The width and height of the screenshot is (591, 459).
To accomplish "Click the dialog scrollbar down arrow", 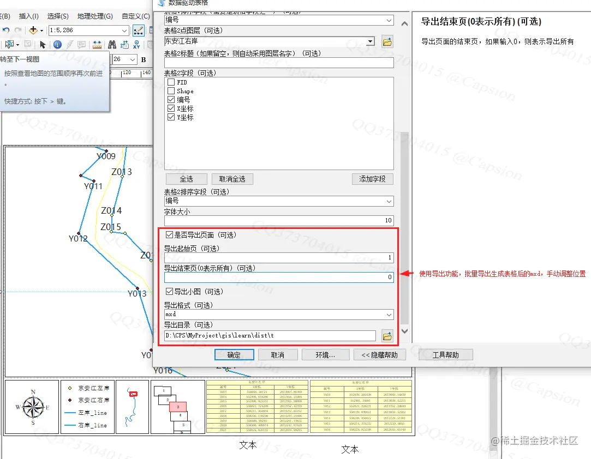I will 405,331.
